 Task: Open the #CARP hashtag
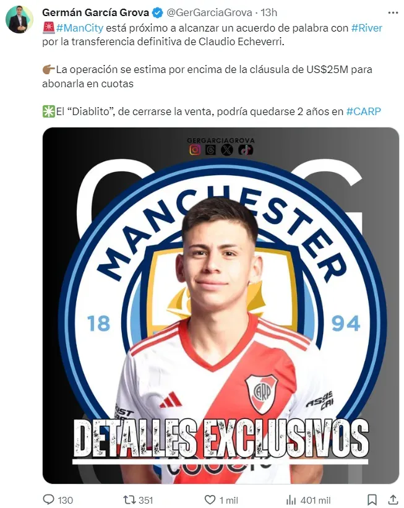[x=364, y=111]
